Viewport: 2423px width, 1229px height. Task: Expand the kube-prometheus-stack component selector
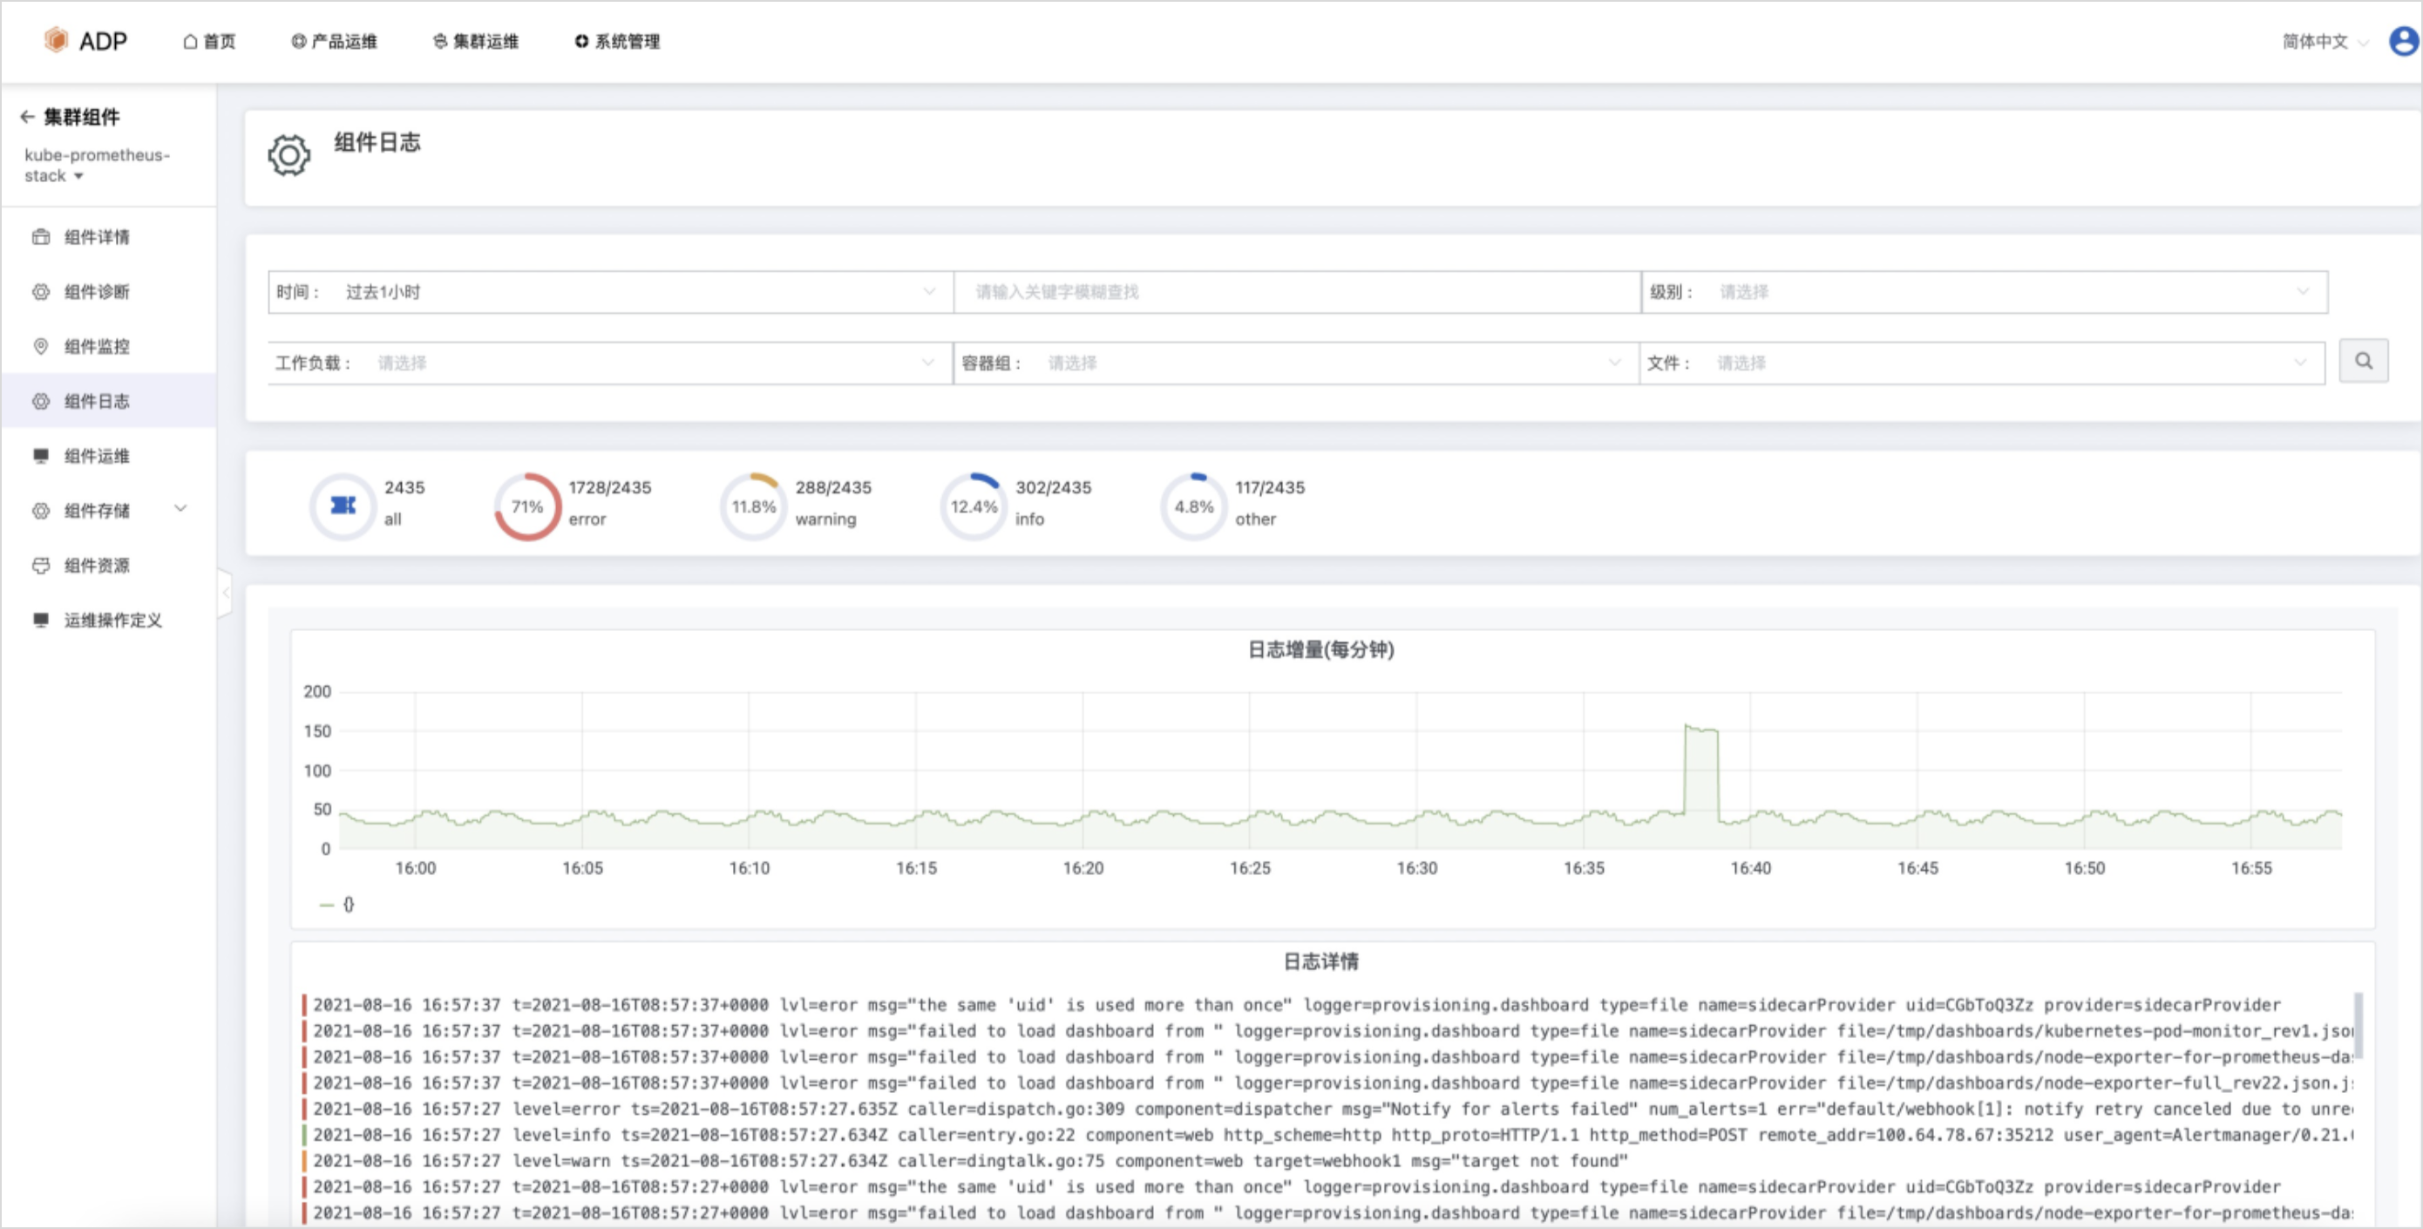tap(97, 166)
